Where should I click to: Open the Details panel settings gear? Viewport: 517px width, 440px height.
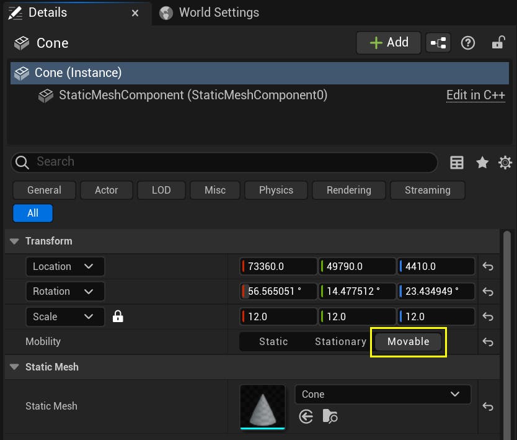pos(505,163)
